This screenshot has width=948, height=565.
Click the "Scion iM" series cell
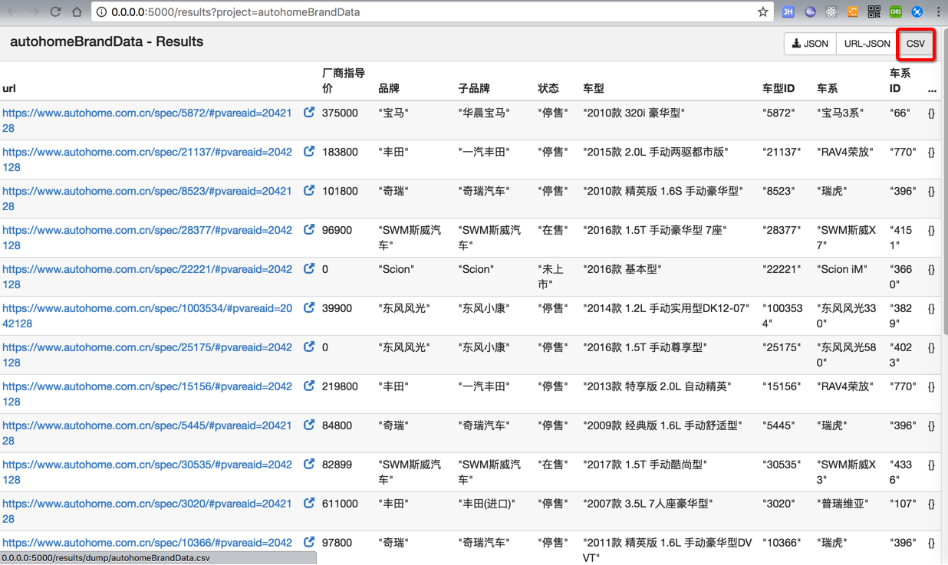point(843,269)
